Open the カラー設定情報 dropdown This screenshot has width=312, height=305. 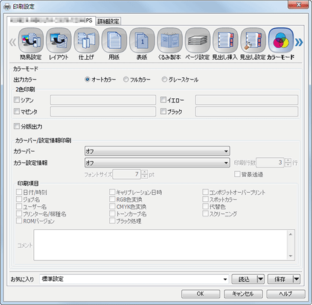(157, 163)
